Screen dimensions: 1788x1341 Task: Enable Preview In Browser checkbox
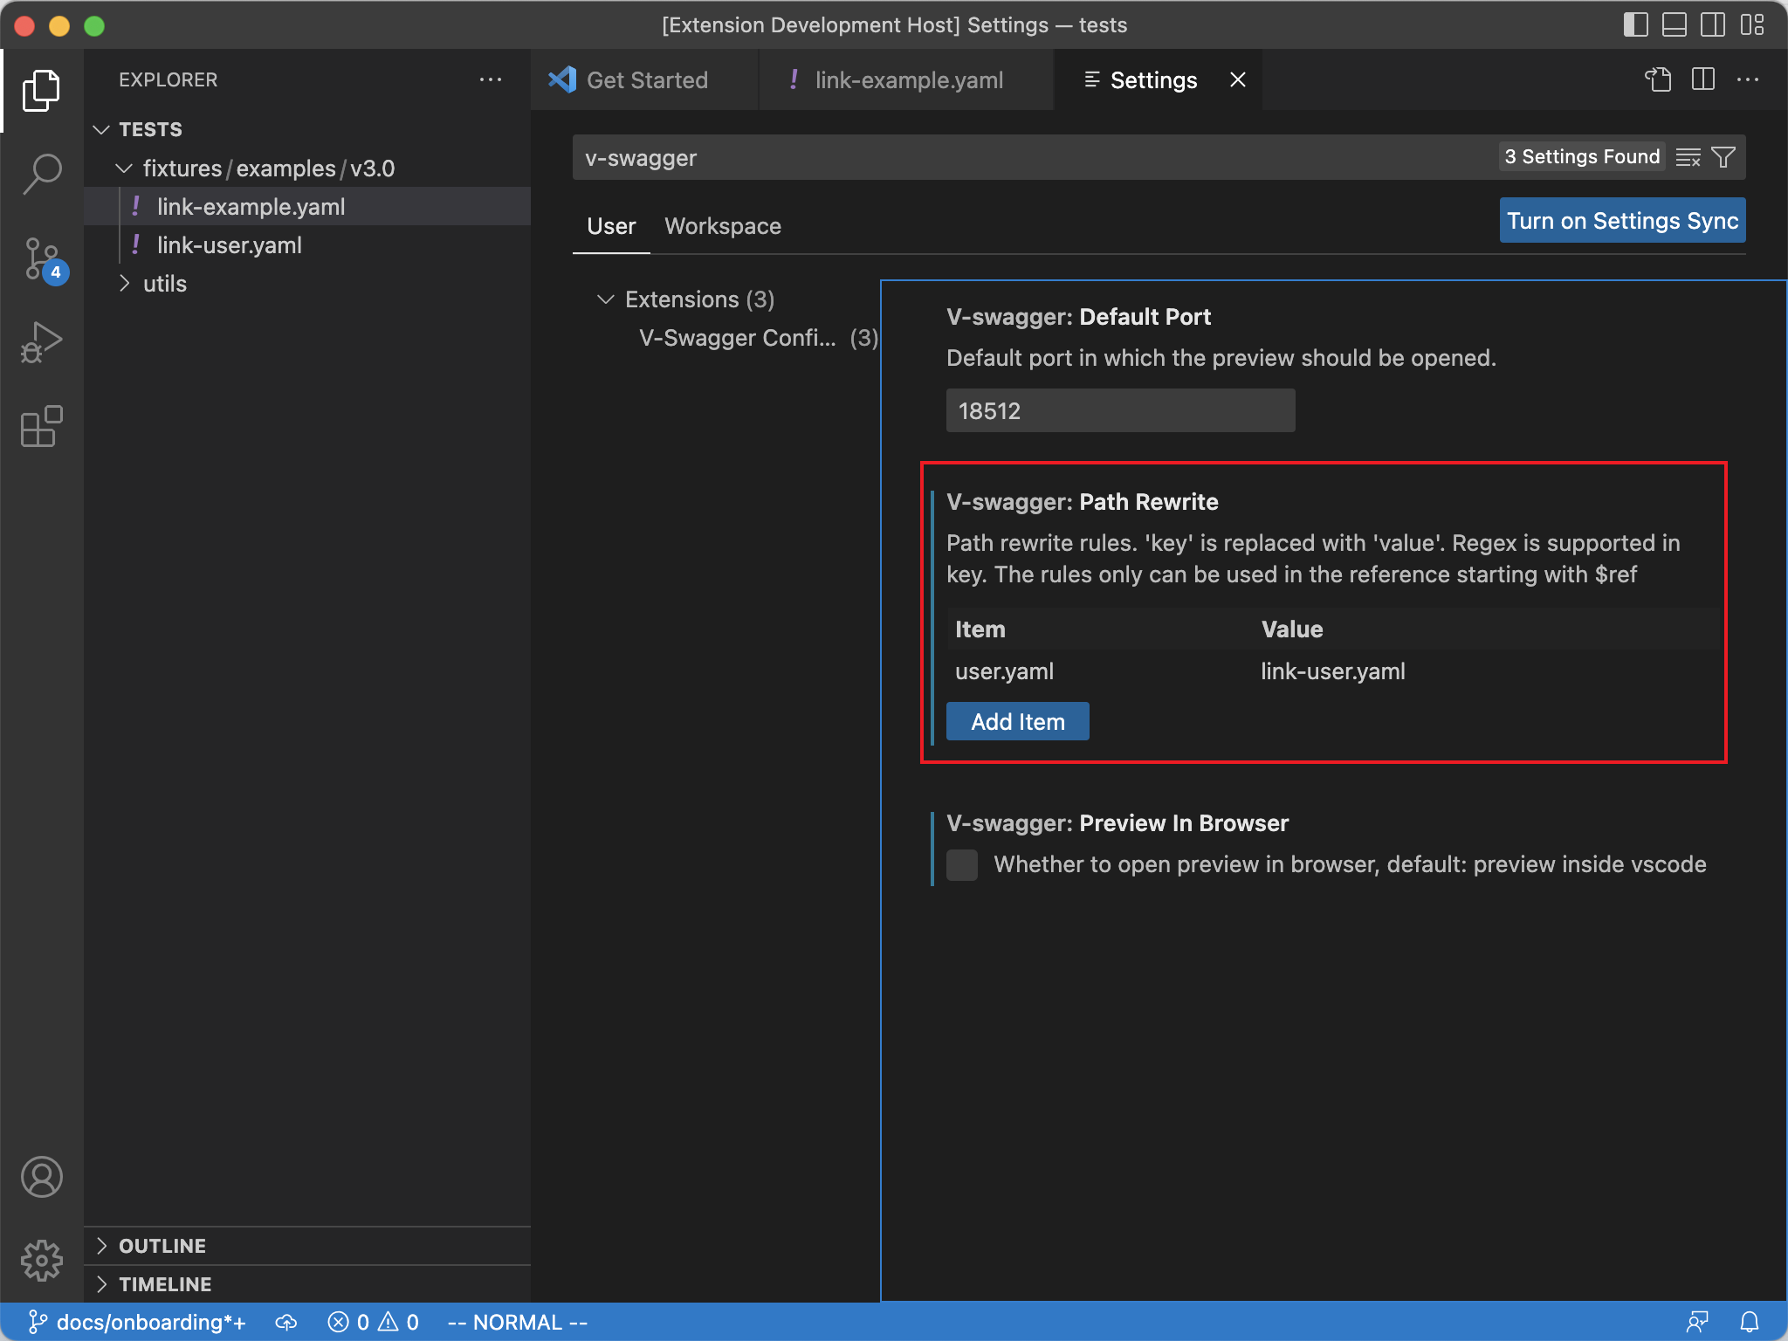pos(962,864)
